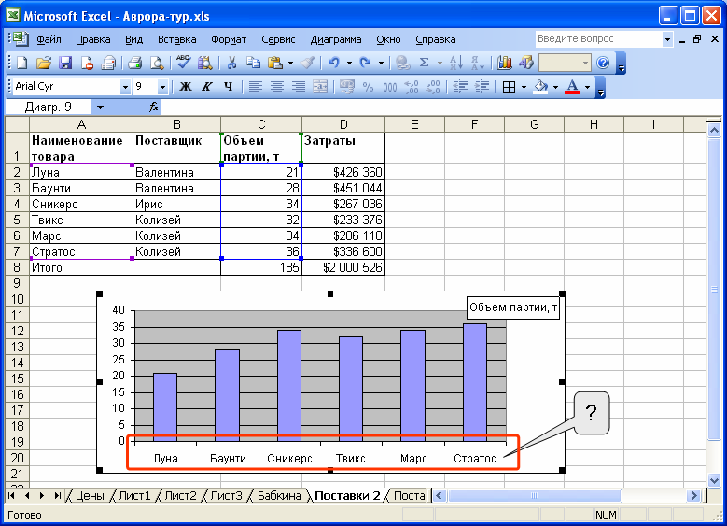This screenshot has height=526, width=727.
Task: Click the next sheet navigation arrow
Action: [x=42, y=496]
